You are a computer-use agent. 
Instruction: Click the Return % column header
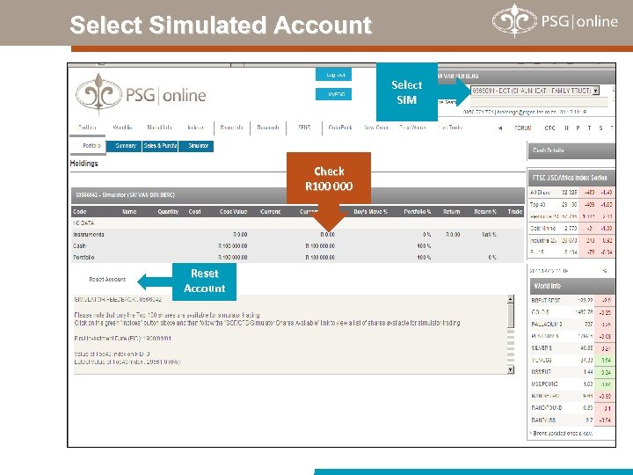pos(484,212)
